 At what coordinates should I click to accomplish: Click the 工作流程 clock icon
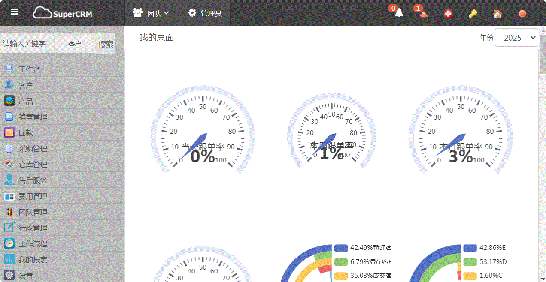coord(9,244)
